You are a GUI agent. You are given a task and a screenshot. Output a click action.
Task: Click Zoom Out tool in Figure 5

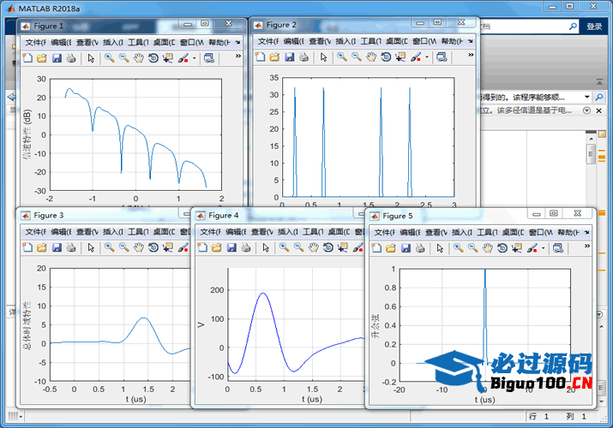(x=473, y=248)
